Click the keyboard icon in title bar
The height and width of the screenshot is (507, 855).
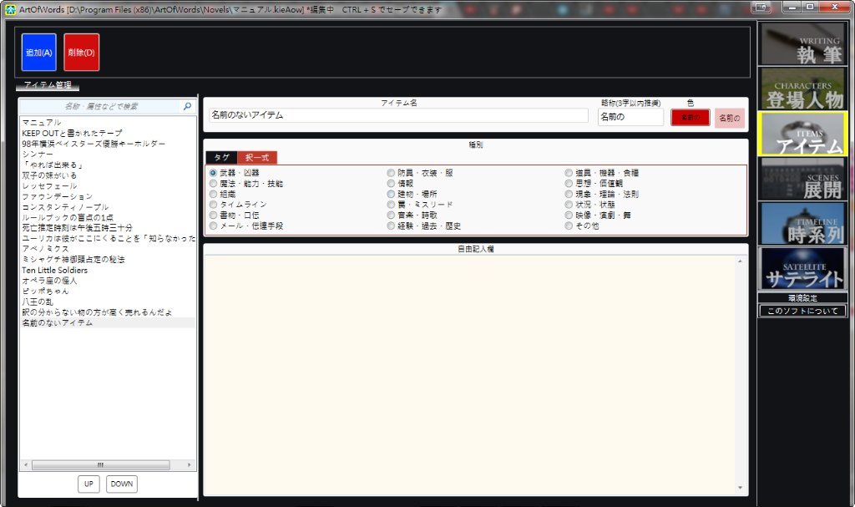click(x=761, y=7)
